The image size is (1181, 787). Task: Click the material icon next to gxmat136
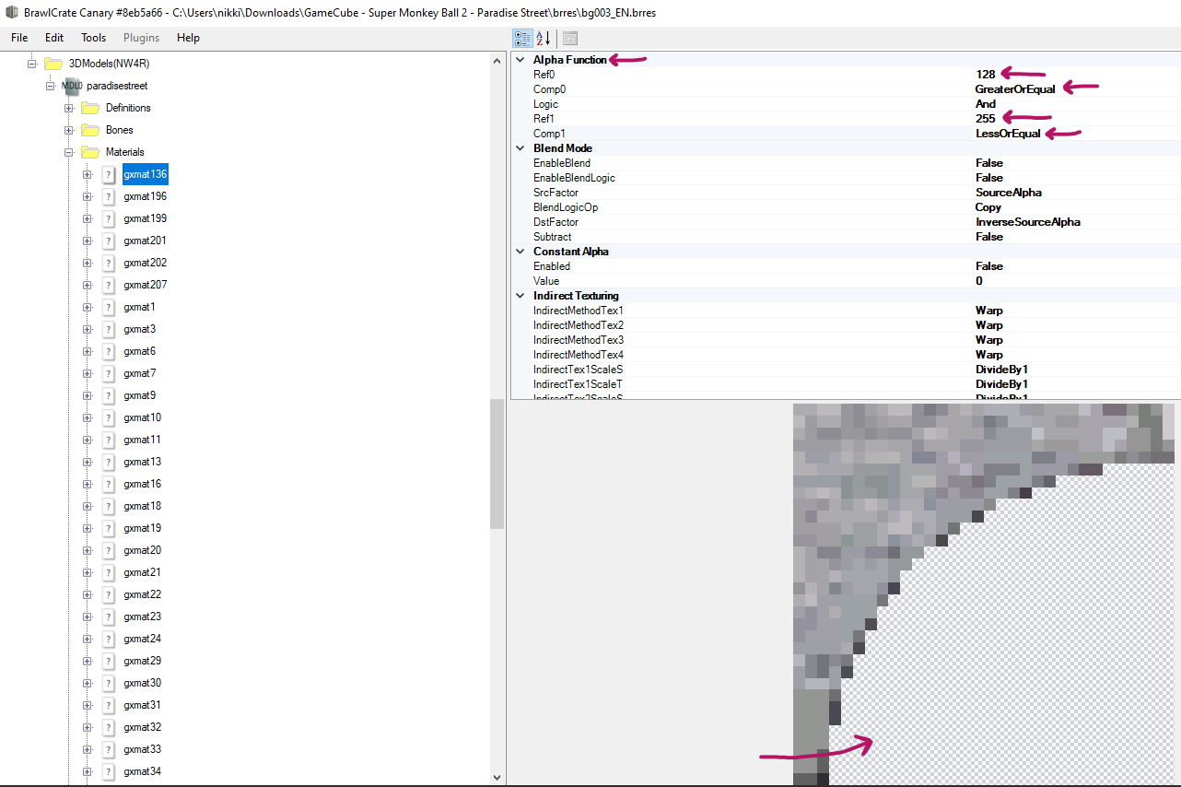(109, 174)
